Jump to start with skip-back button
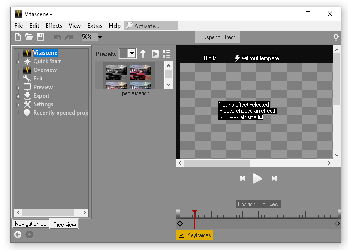 pos(242,178)
